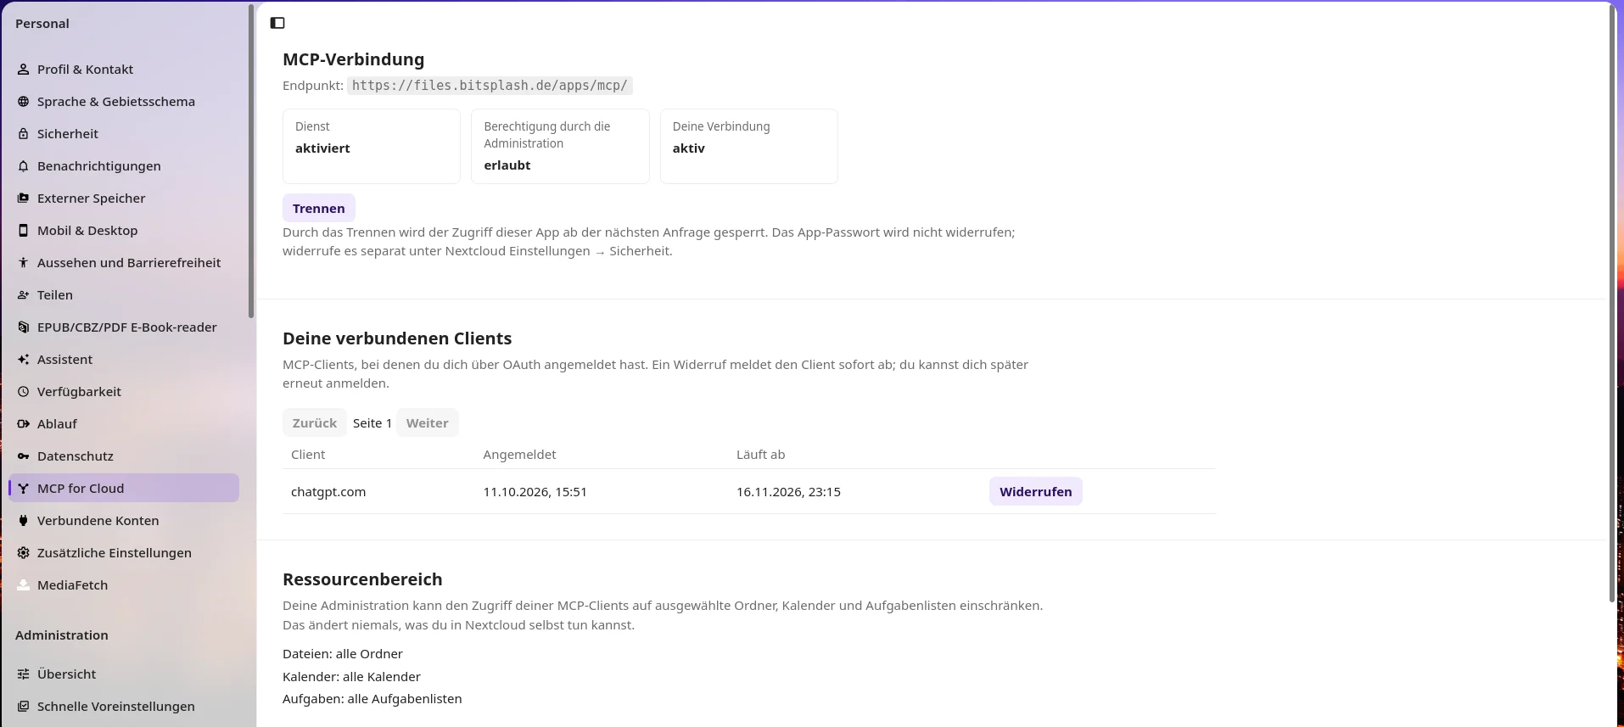1624x727 pixels.
Task: Click the Externer Speicher icon
Action: (24, 199)
